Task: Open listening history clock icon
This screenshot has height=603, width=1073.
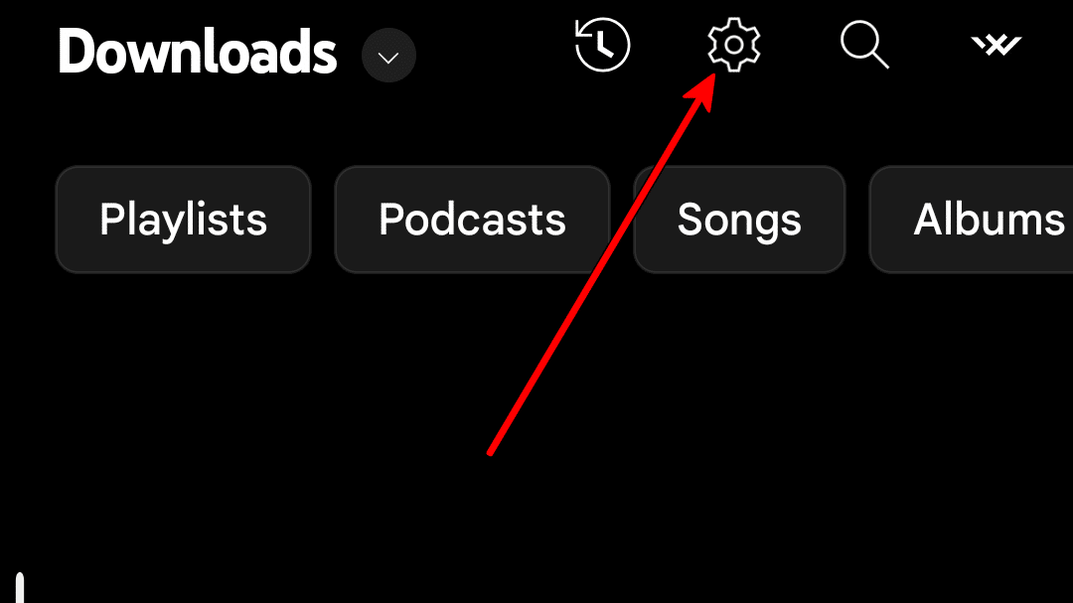Action: point(602,45)
